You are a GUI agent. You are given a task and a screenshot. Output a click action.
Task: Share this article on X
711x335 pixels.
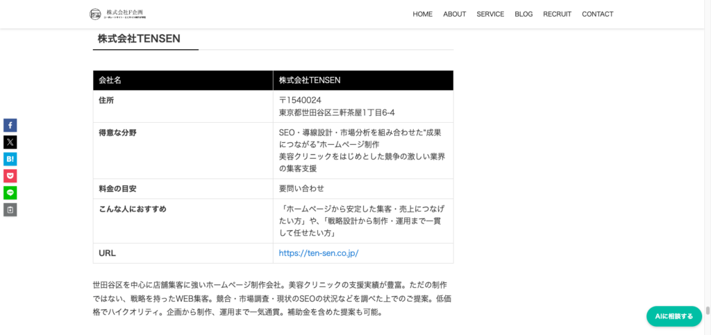point(10,142)
